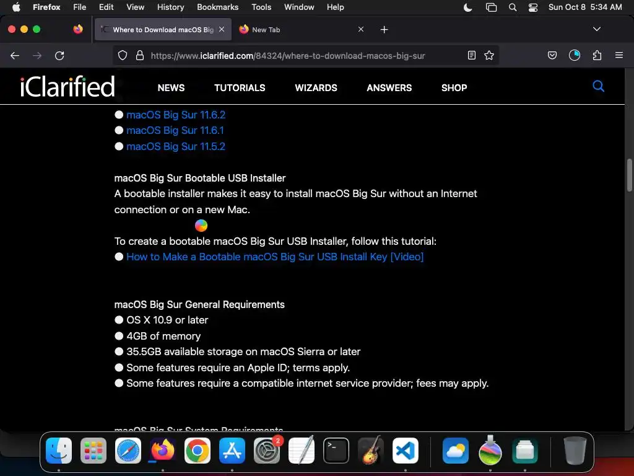Open Weather app from the Dock
The height and width of the screenshot is (476, 634).
pos(456,451)
